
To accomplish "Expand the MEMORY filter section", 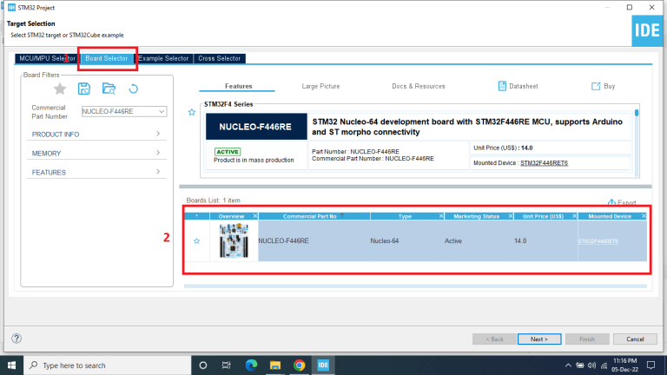I will click(96, 153).
